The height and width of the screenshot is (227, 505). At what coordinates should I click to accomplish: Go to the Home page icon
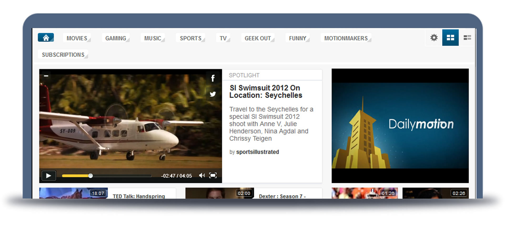[x=46, y=38]
